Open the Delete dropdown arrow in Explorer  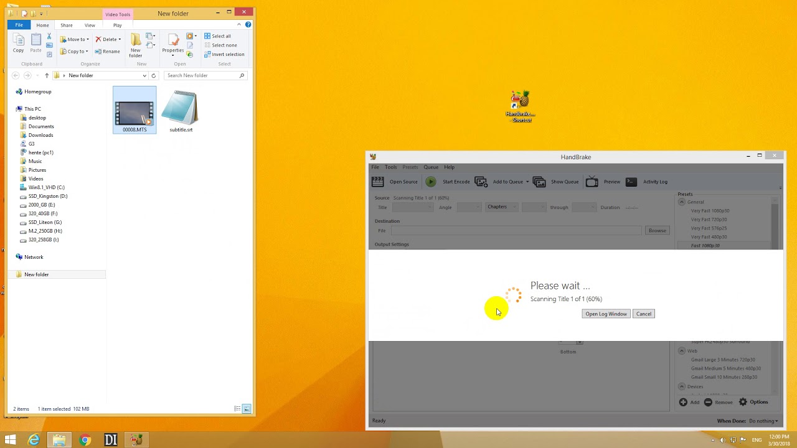(120, 39)
